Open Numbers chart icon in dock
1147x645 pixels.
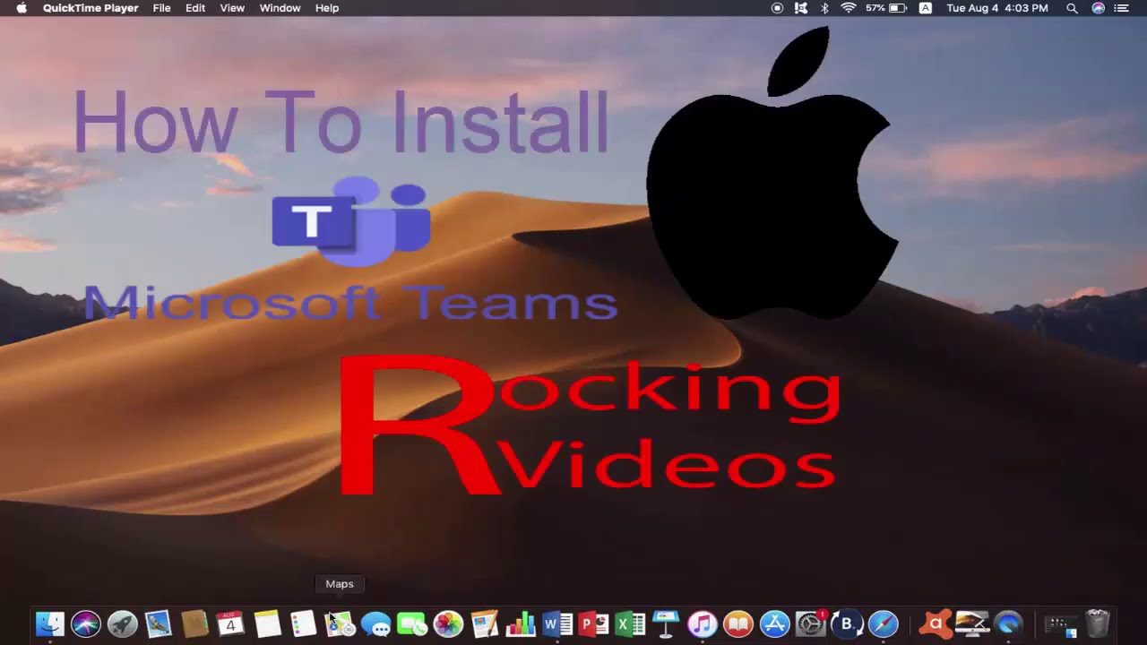click(x=521, y=623)
